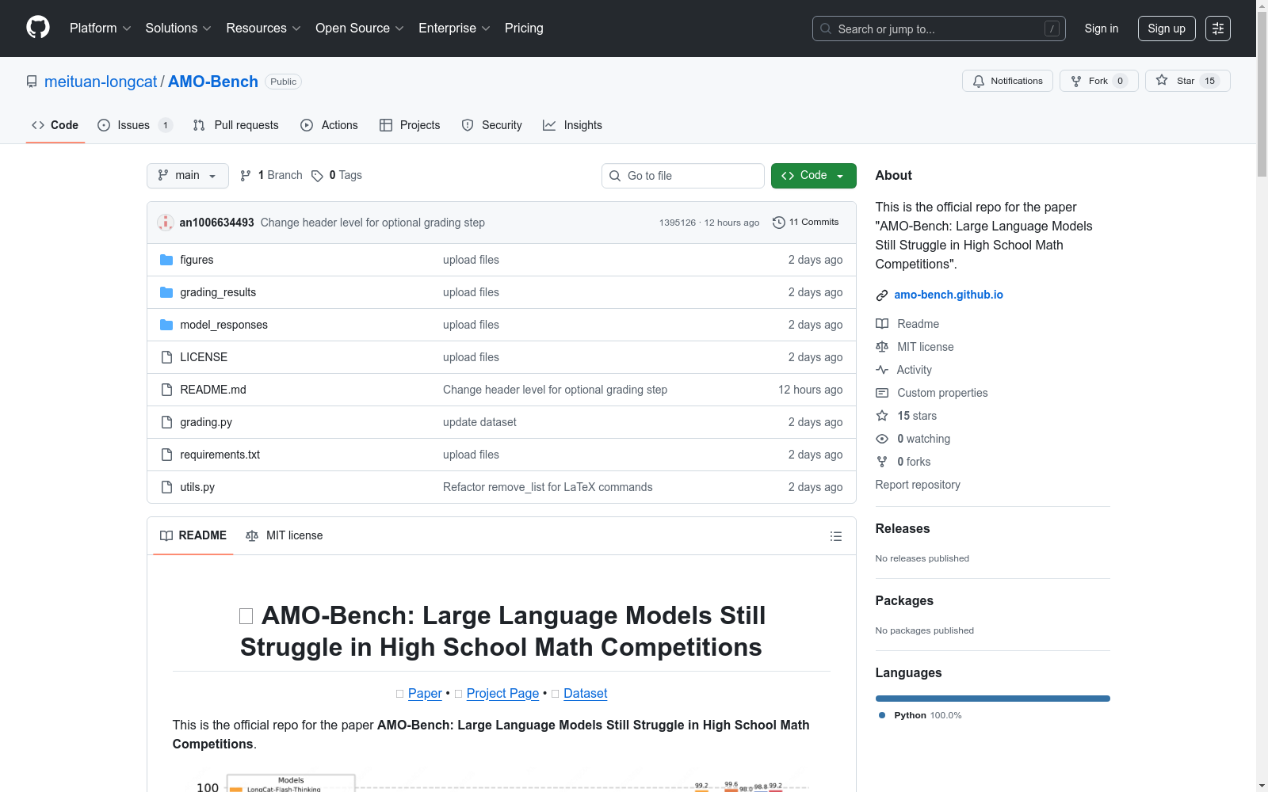Screen dimensions: 1268x792
Task: Select the MIT license tab in file viewer
Action: 285,536
